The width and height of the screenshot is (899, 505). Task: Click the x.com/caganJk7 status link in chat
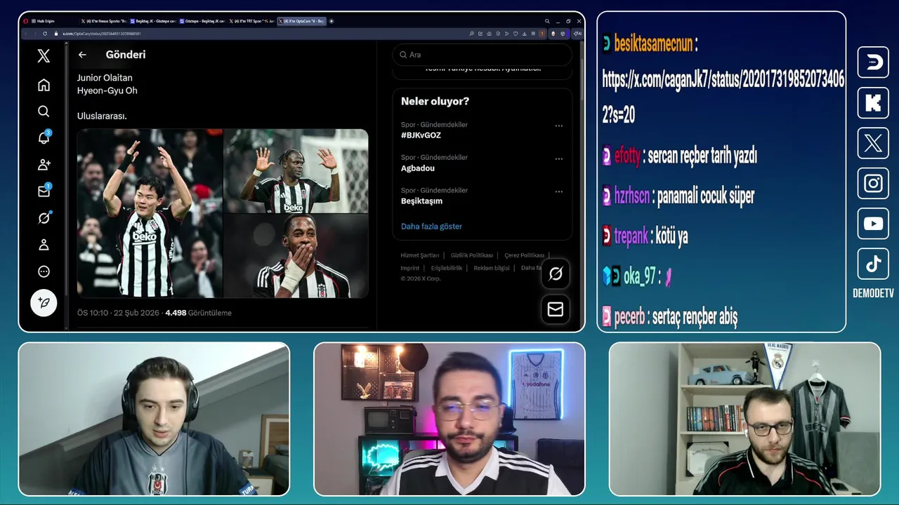click(x=723, y=97)
